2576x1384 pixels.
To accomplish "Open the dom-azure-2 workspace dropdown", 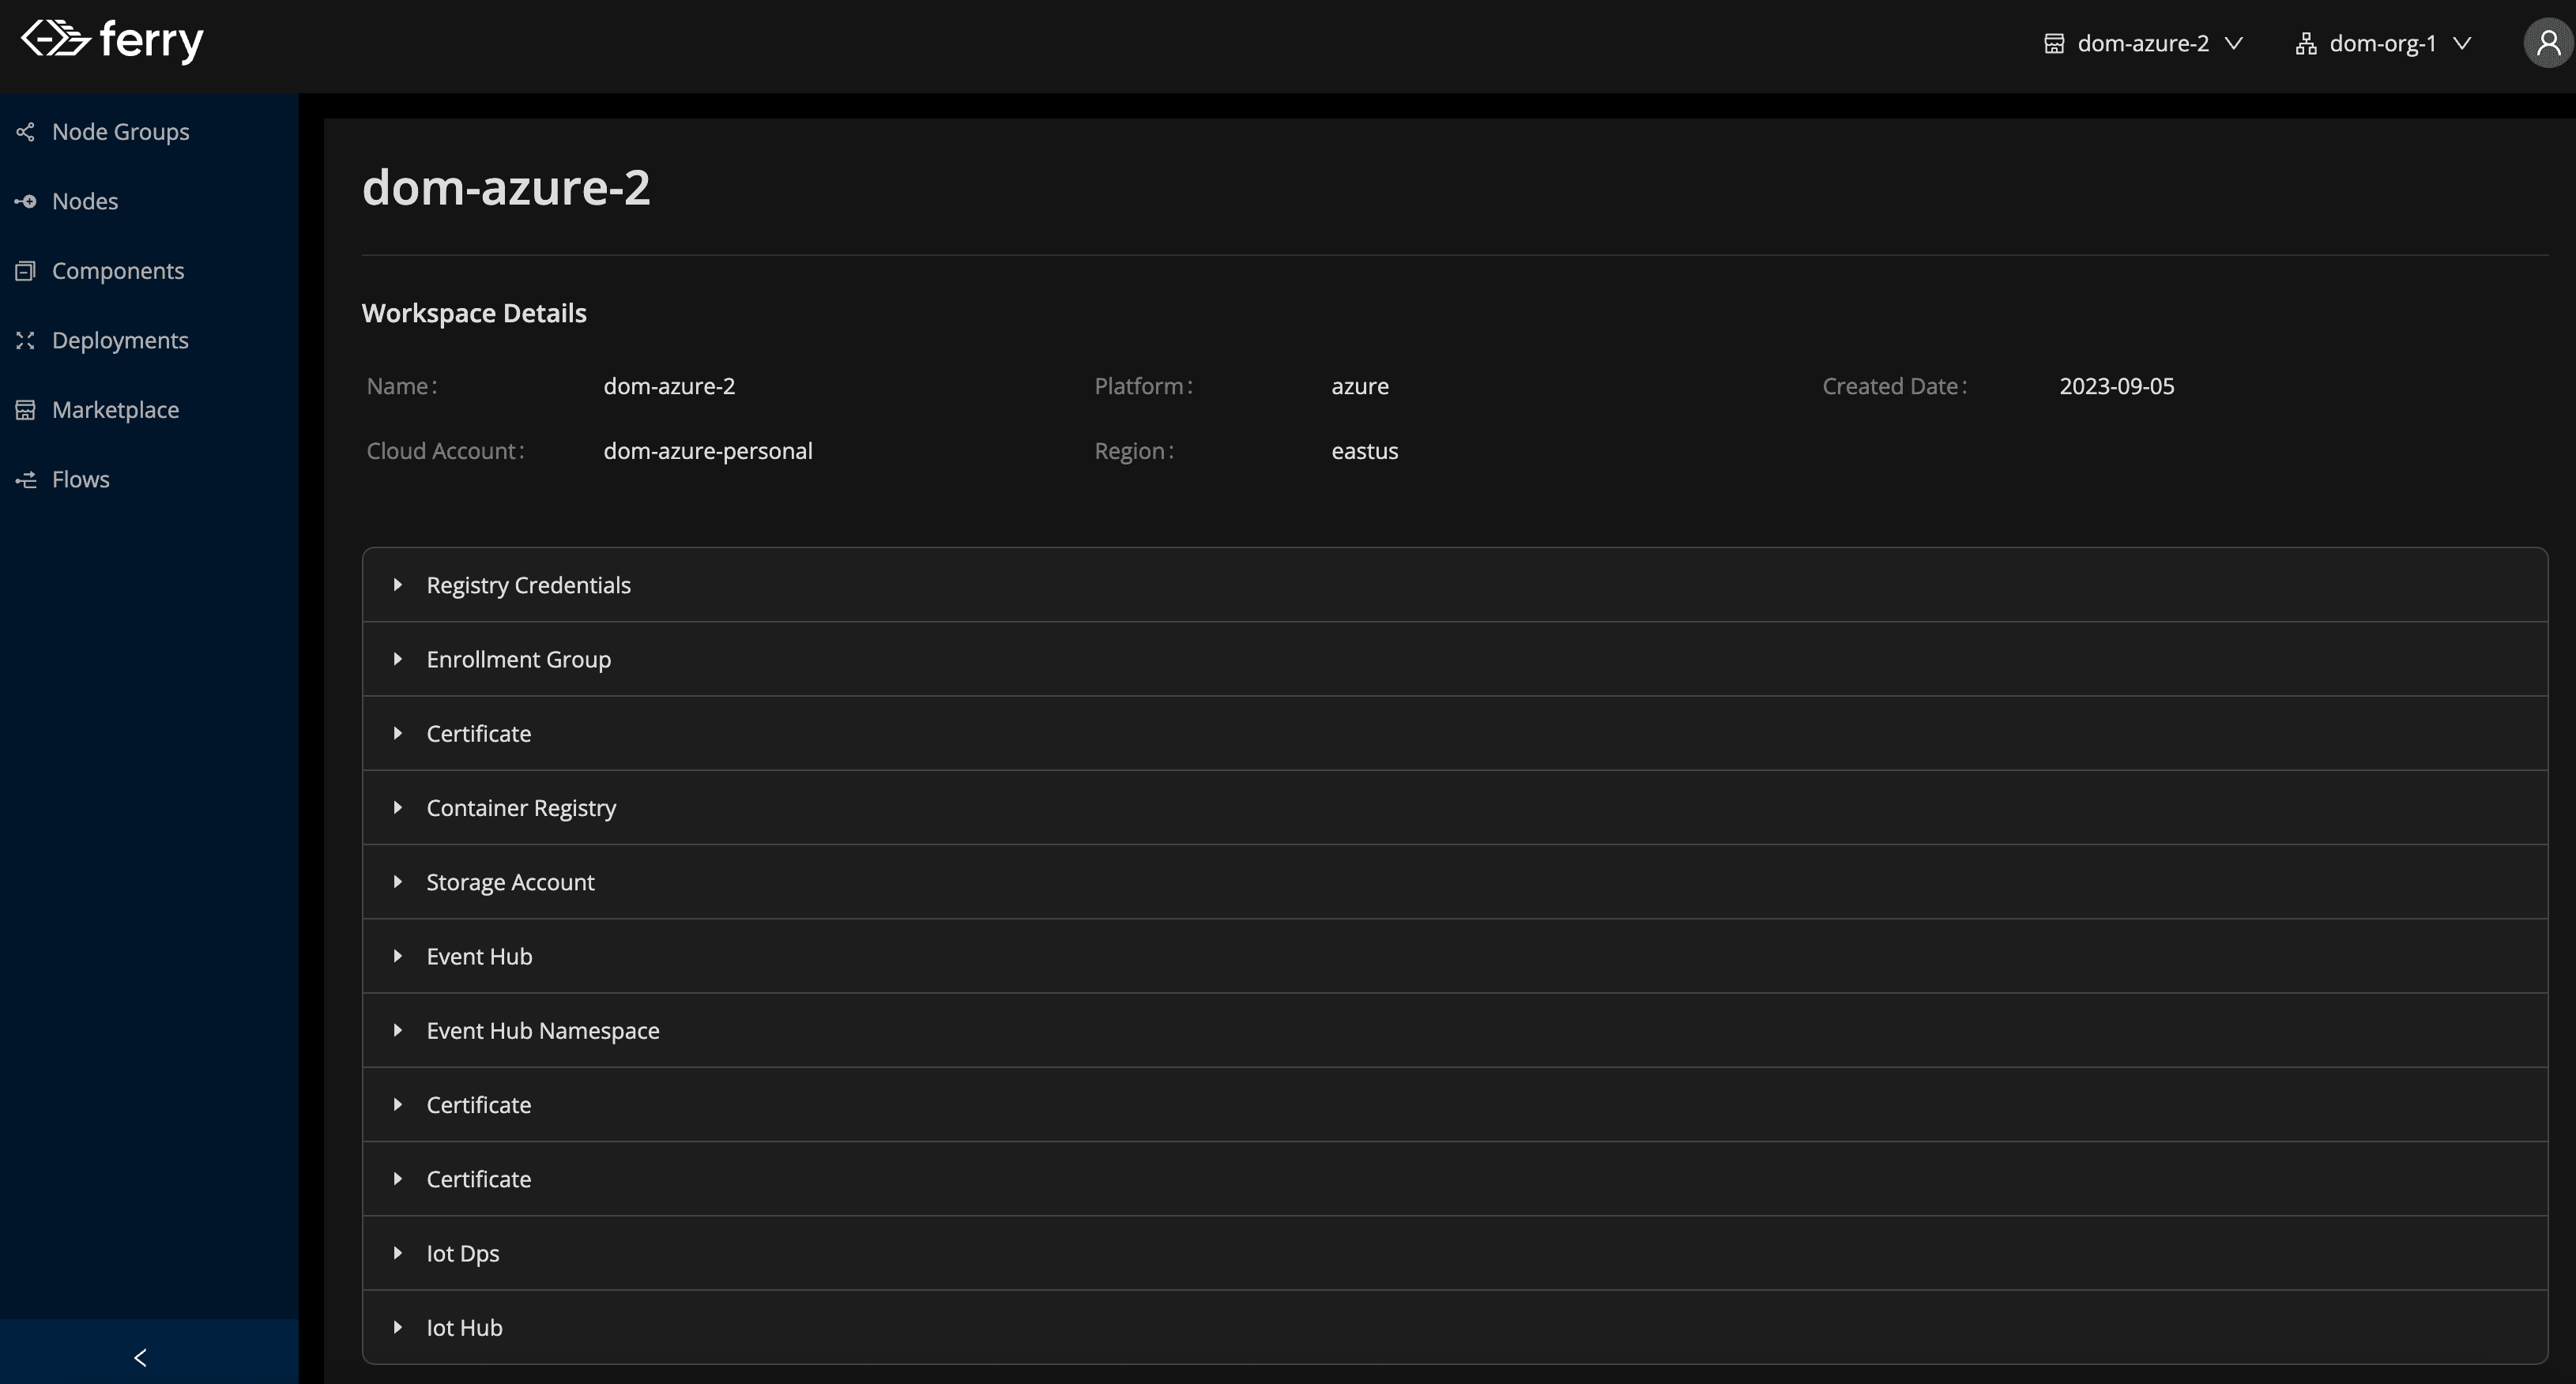I will pyautogui.click(x=2144, y=43).
